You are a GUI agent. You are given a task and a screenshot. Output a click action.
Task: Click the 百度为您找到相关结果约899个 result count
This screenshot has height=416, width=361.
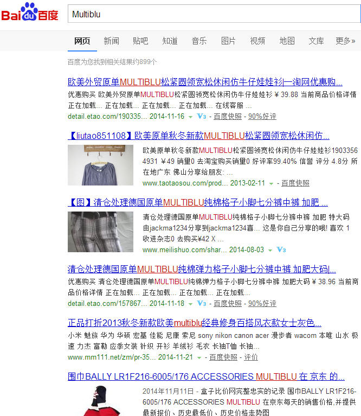point(112,62)
